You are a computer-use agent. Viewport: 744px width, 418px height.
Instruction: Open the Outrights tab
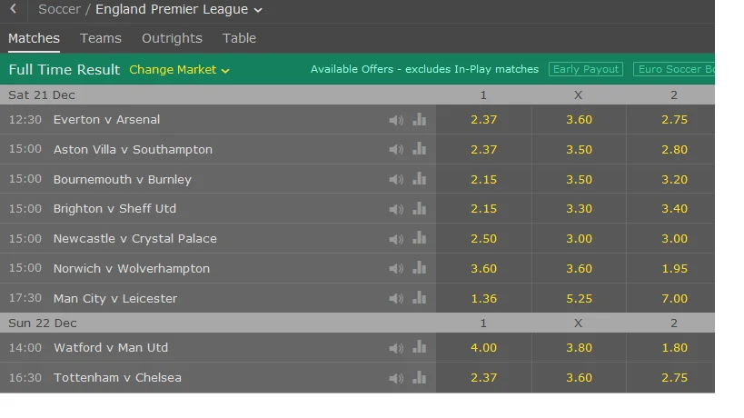172,38
